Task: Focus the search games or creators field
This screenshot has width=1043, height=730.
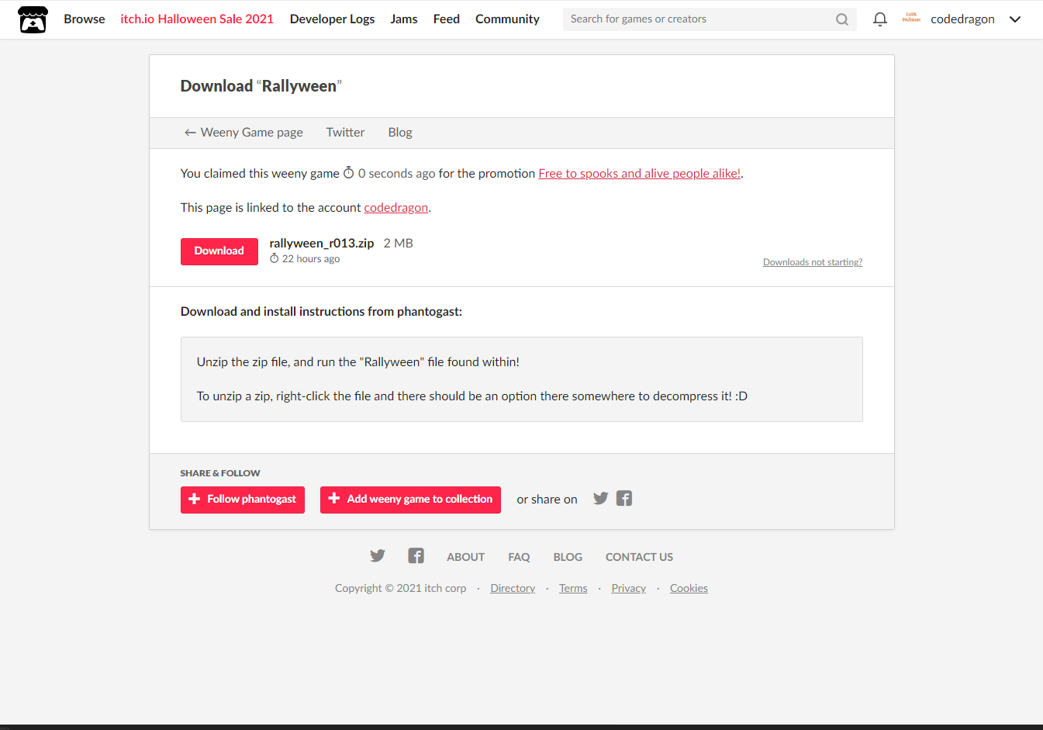Action: coord(698,19)
